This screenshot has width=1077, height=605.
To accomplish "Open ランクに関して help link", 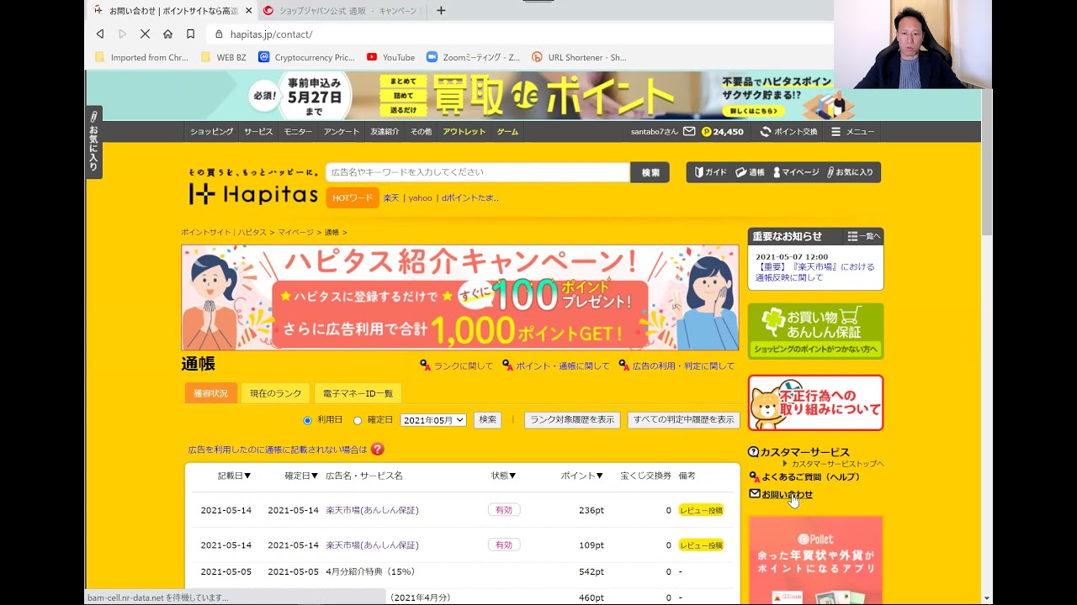I will tap(457, 366).
